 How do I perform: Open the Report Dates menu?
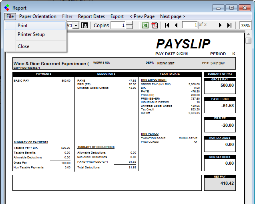(91, 16)
